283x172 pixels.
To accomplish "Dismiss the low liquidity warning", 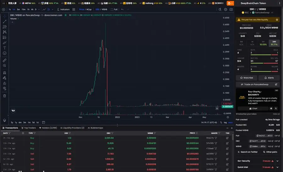I will pyautogui.click(x=277, y=20).
